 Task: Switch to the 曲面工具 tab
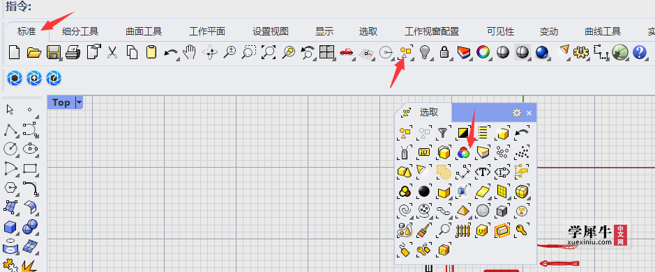click(144, 32)
